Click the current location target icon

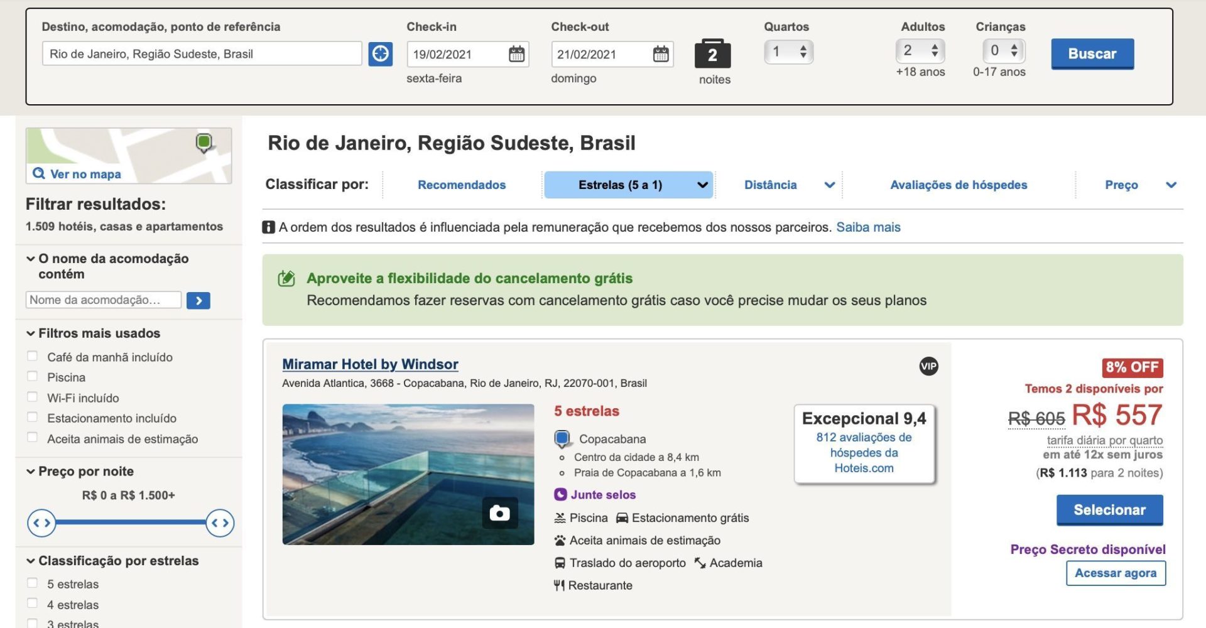click(380, 54)
